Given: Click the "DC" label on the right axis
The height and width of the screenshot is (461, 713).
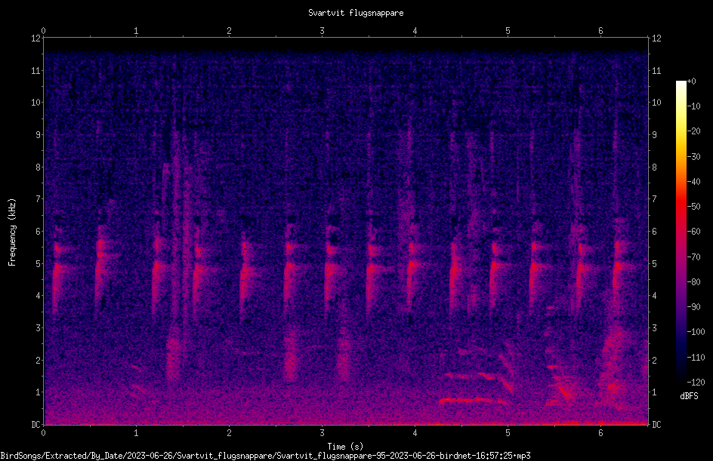Looking at the screenshot, I should pyautogui.click(x=656, y=424).
